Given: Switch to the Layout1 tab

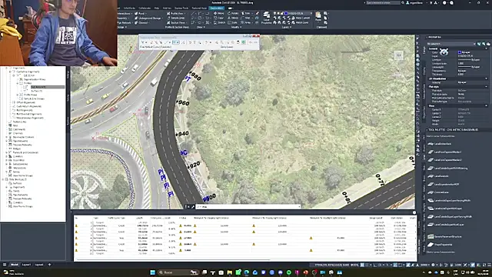Looking at the screenshot, I should (x=26, y=265).
